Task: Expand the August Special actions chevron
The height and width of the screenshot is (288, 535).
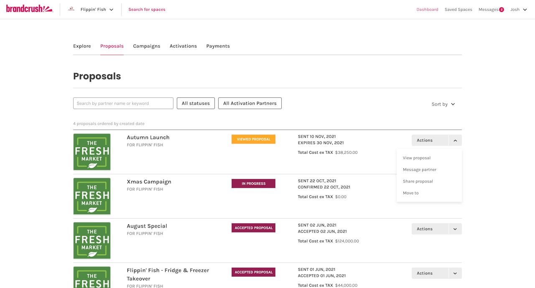Action: pyautogui.click(x=455, y=229)
